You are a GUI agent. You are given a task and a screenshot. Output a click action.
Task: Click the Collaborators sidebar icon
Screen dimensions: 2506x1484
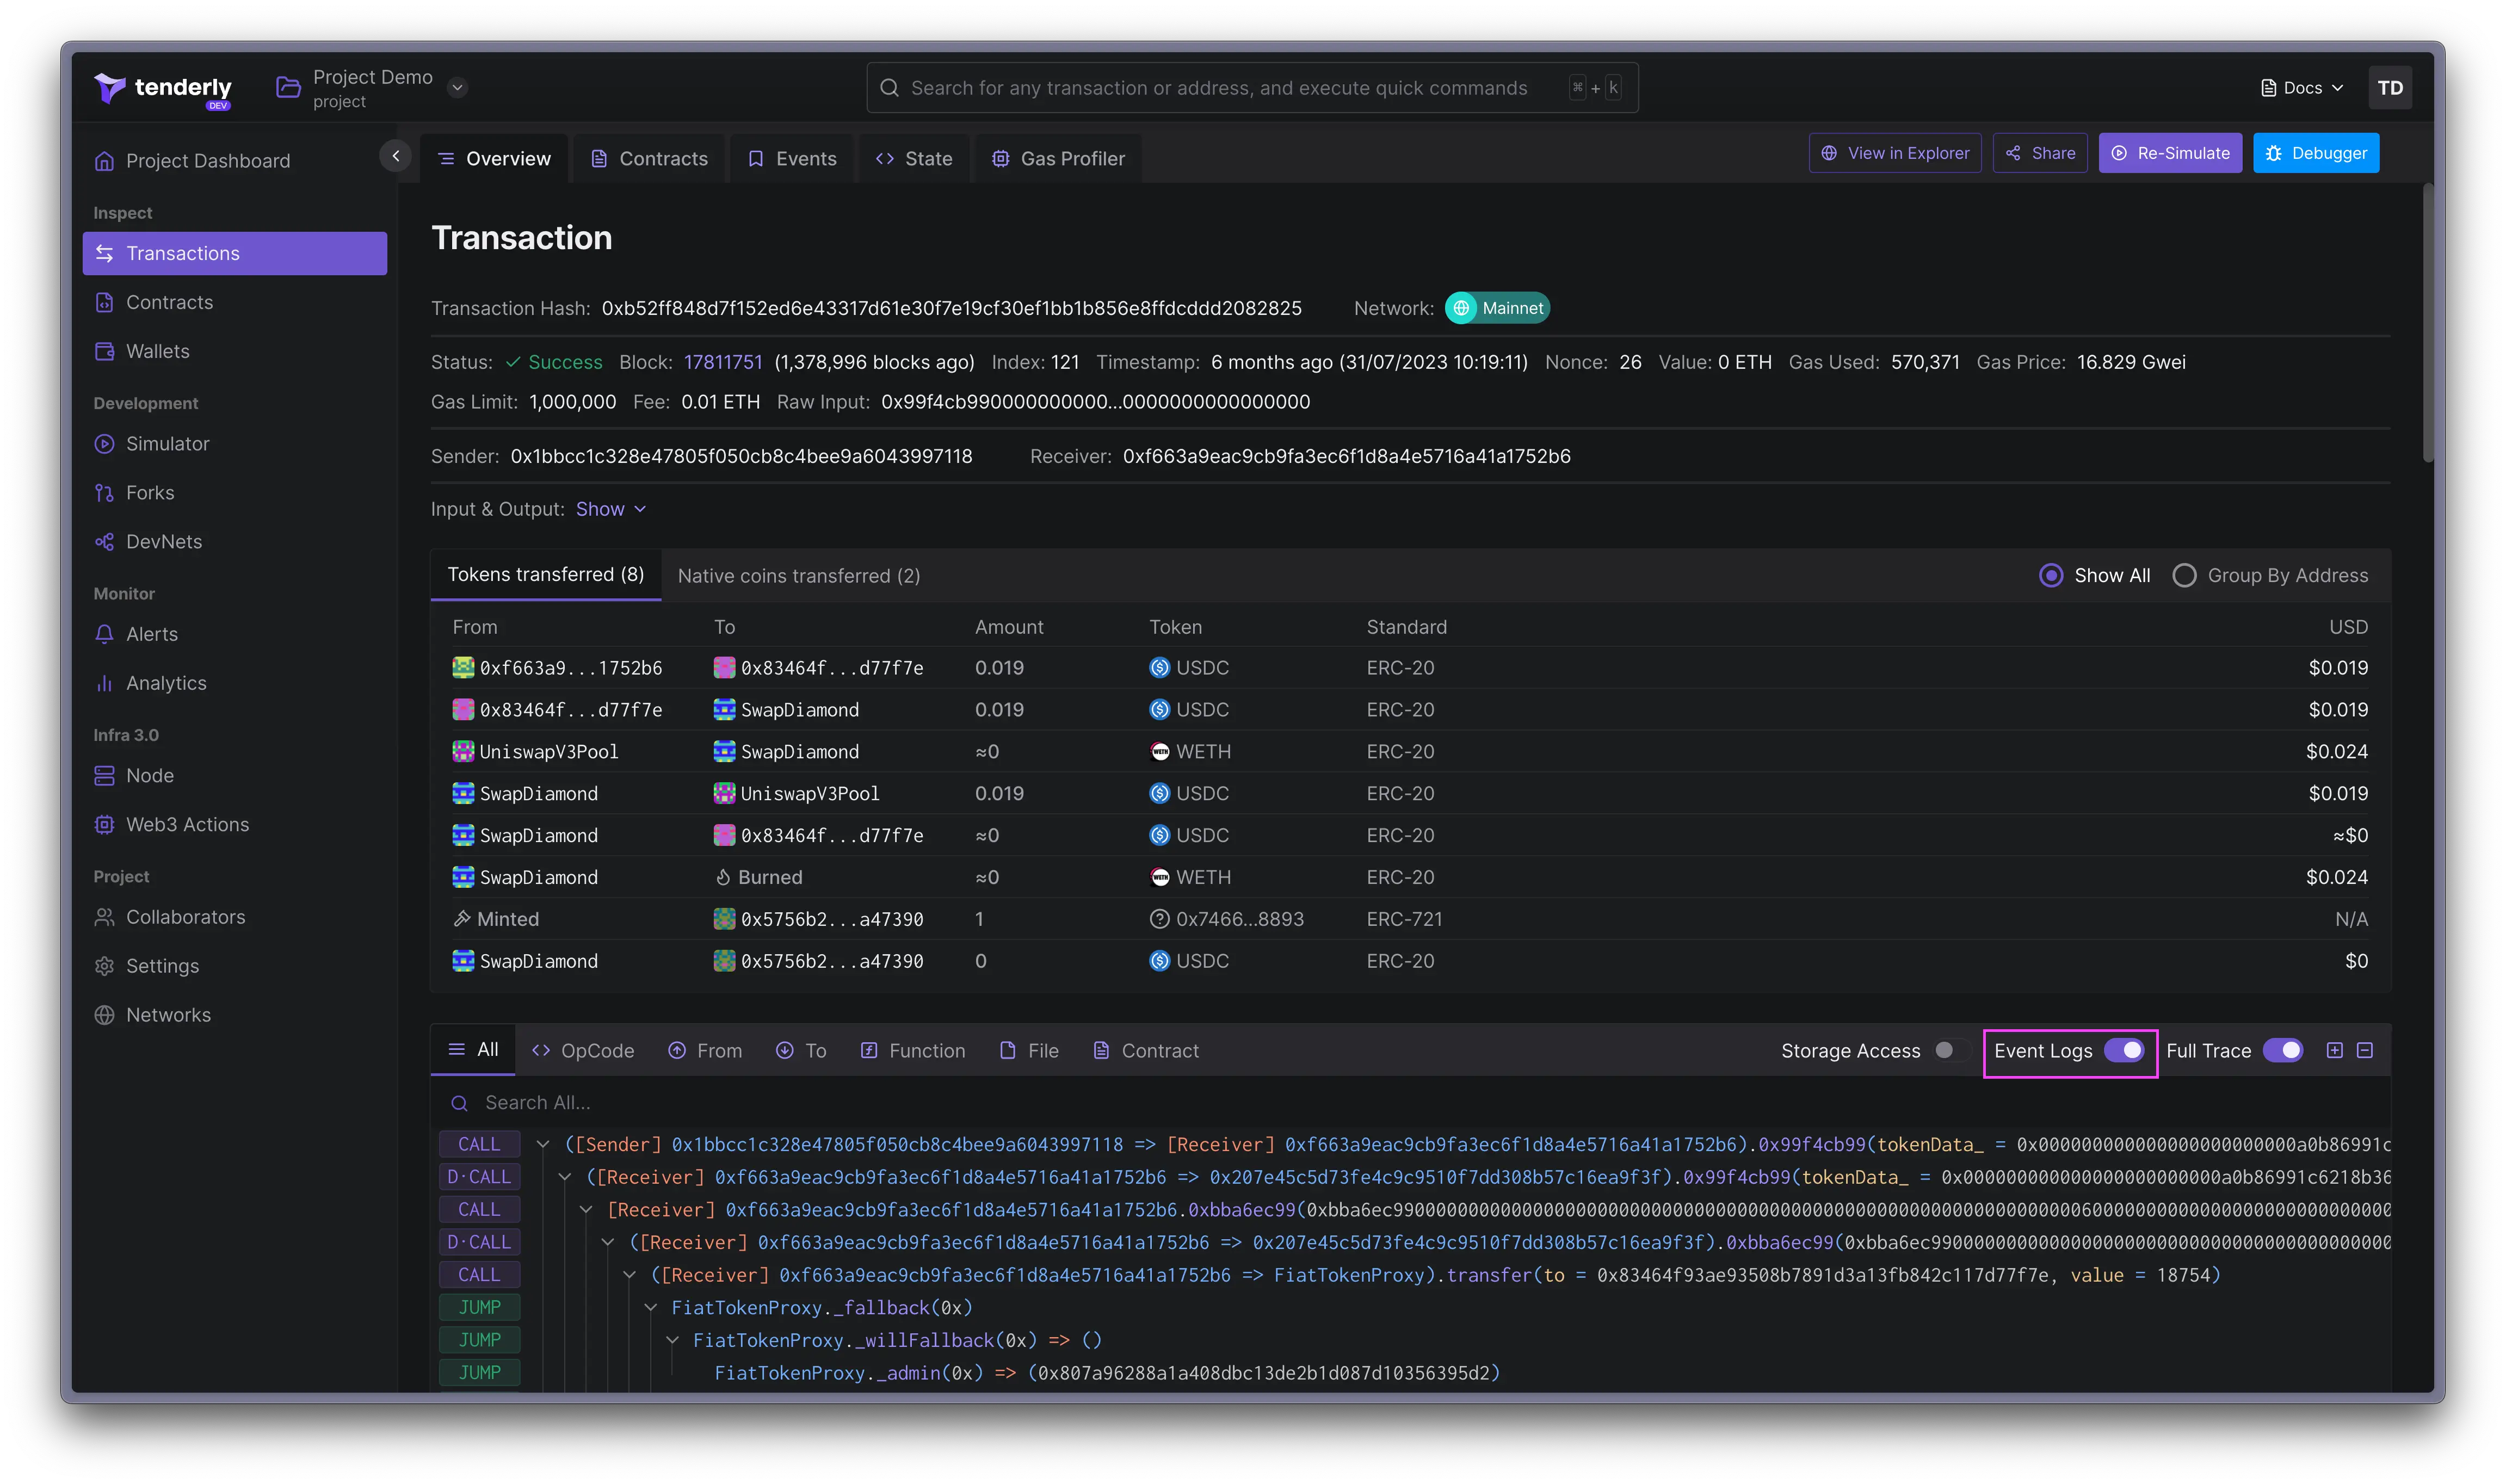point(104,917)
